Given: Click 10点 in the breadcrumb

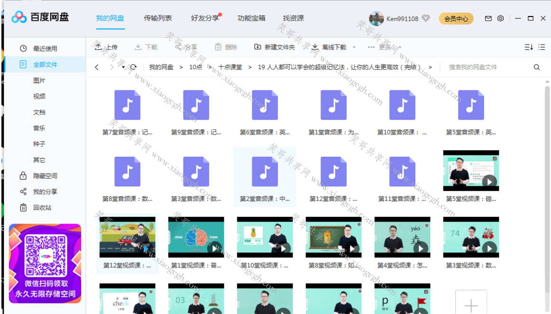Looking at the screenshot, I should pyautogui.click(x=195, y=67).
